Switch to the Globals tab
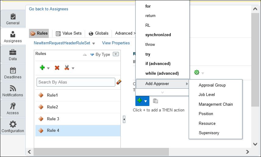 [98, 33]
